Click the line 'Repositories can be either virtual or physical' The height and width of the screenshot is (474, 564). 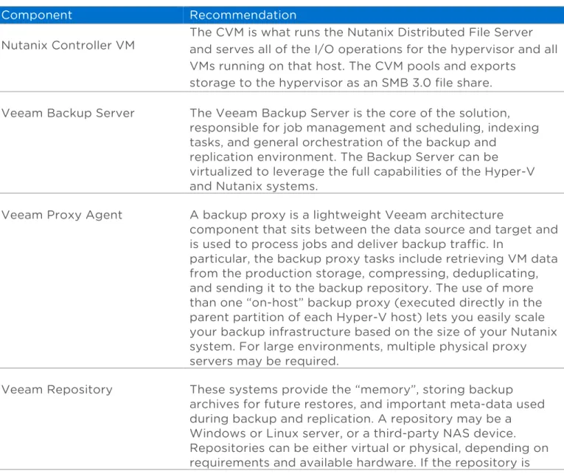click(369, 448)
